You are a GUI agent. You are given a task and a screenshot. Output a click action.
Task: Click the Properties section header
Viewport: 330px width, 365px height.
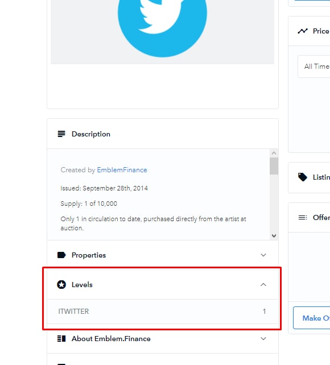pos(162,255)
